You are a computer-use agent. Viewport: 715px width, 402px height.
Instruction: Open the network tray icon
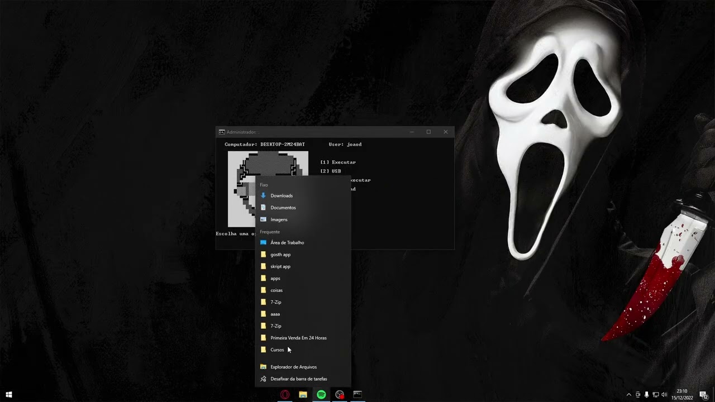(655, 395)
